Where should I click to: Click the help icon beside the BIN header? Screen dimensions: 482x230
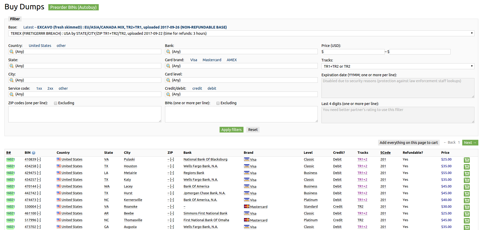point(34,153)
